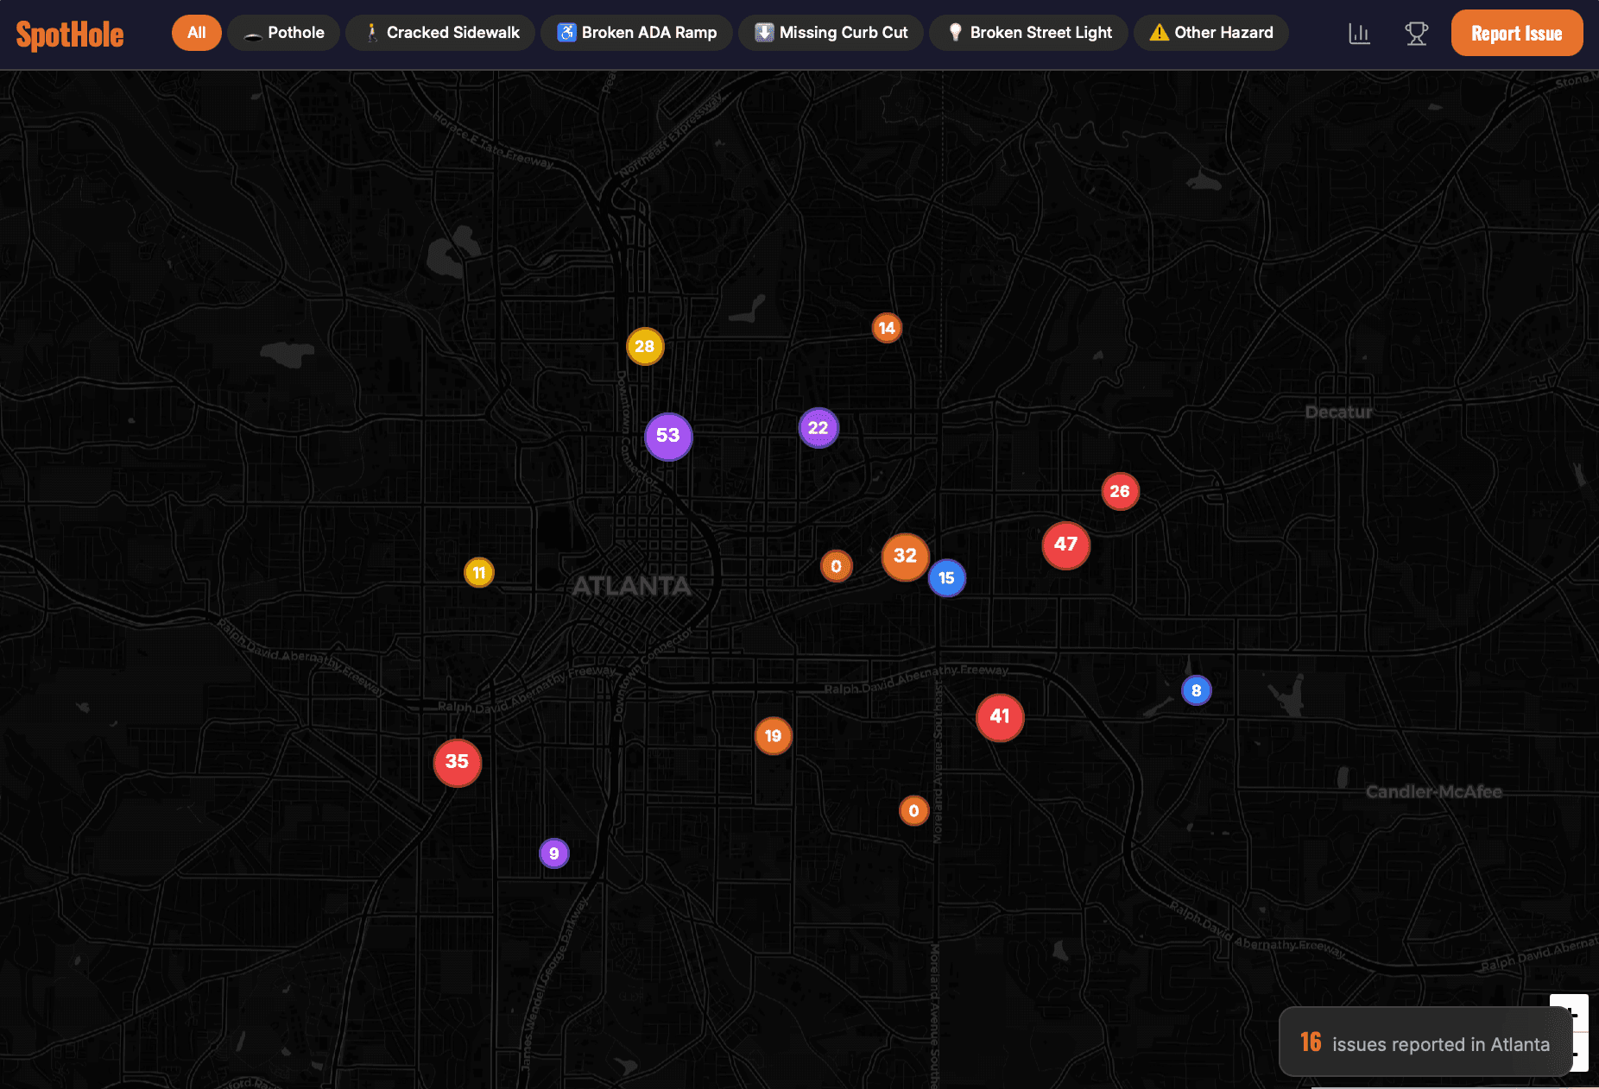Open the leaderboard trophy icon
Screen dimensions: 1599x1089
tap(1416, 33)
